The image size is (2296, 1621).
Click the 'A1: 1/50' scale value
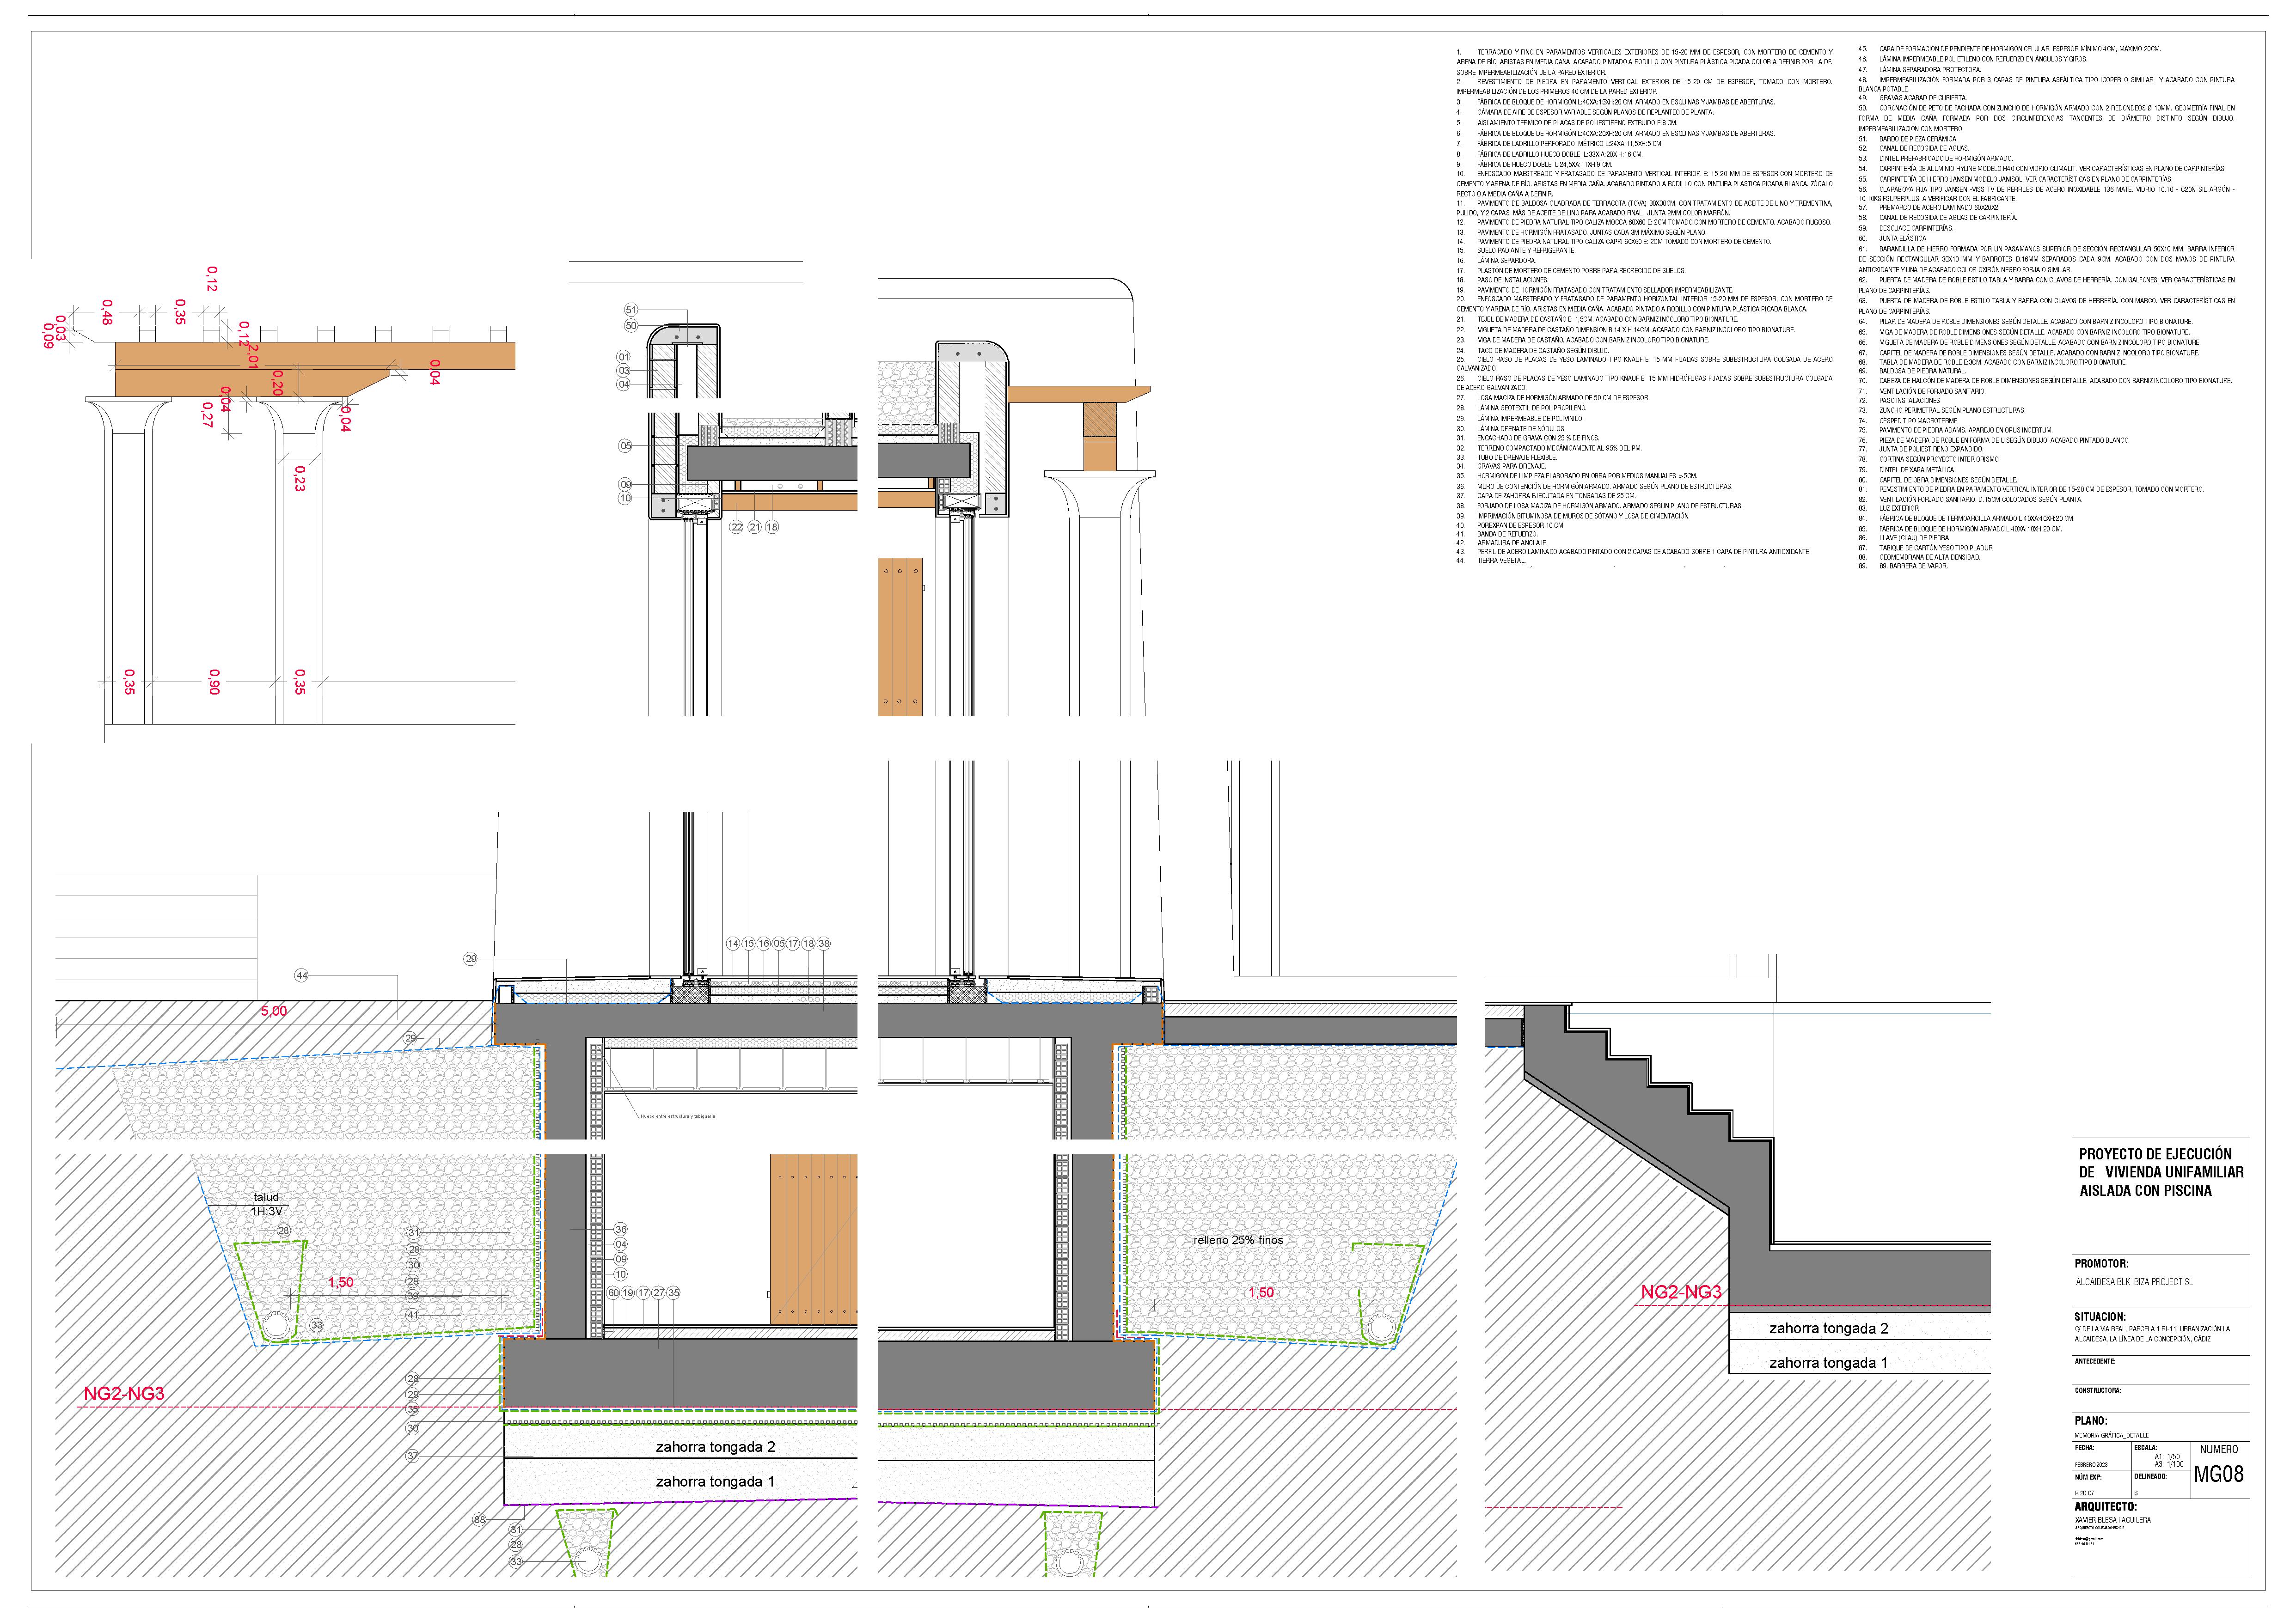click(2167, 1456)
